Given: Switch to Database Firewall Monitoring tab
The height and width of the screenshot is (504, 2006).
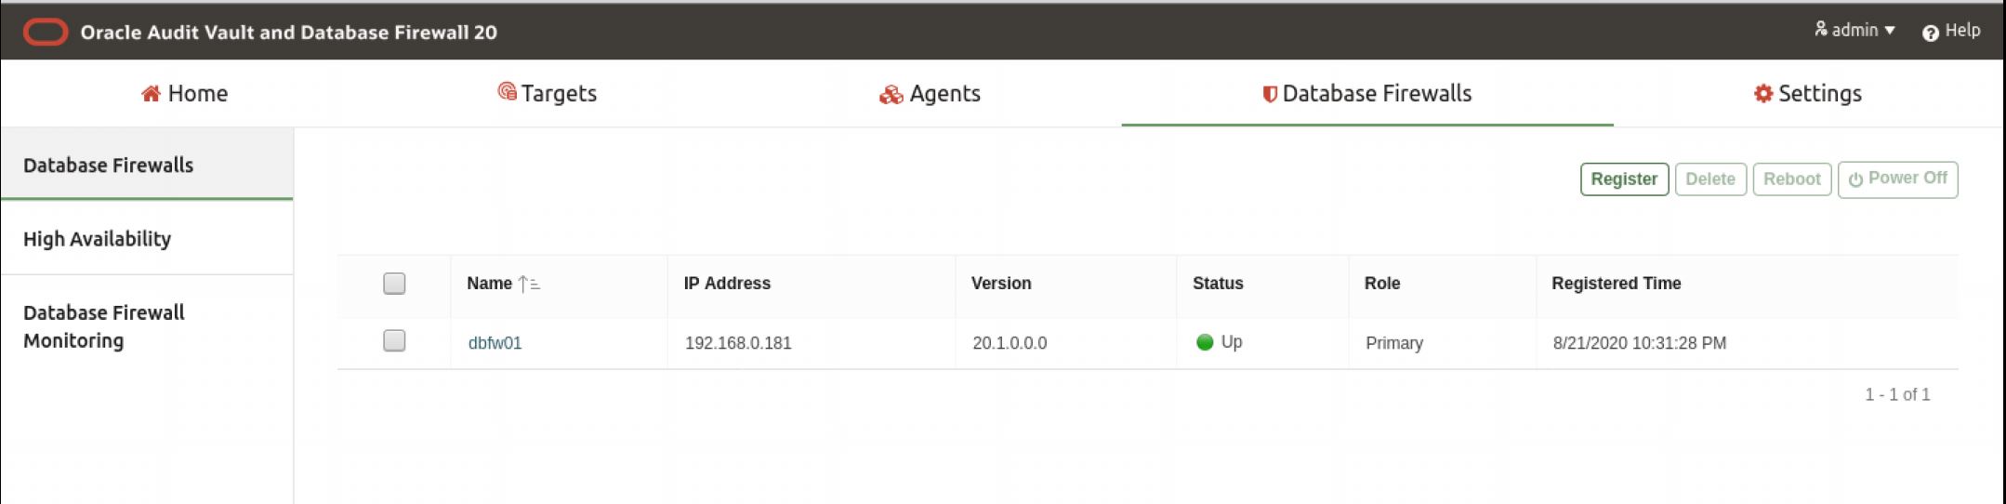Looking at the screenshot, I should tap(103, 326).
